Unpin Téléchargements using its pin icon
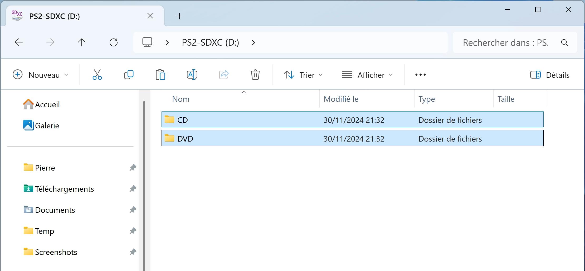Screen dimensions: 585x271 (x=133, y=189)
